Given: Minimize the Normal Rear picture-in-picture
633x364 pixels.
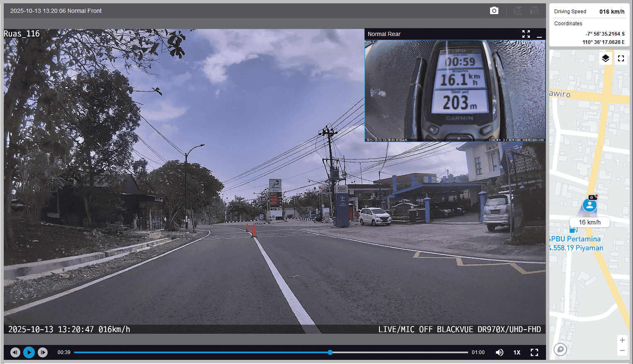Looking at the screenshot, I should (x=539, y=34).
